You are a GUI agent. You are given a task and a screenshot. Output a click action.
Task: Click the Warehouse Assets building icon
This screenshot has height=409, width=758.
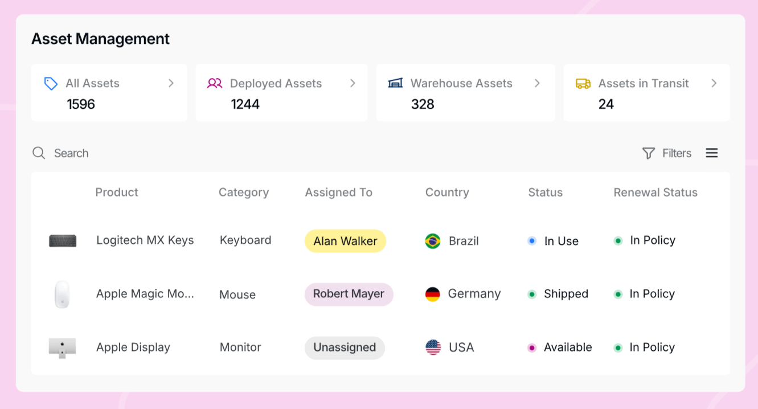pos(395,83)
